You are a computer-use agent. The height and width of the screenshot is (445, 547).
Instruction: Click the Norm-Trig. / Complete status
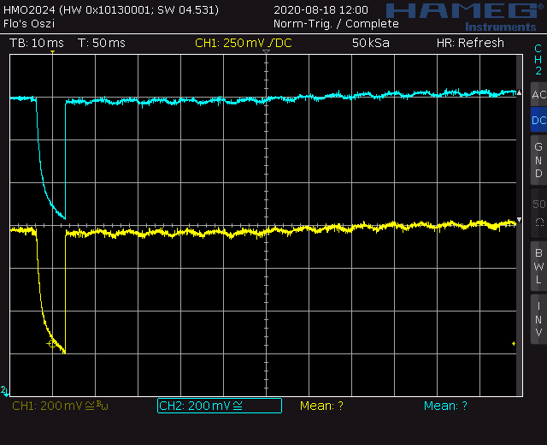[x=336, y=24]
